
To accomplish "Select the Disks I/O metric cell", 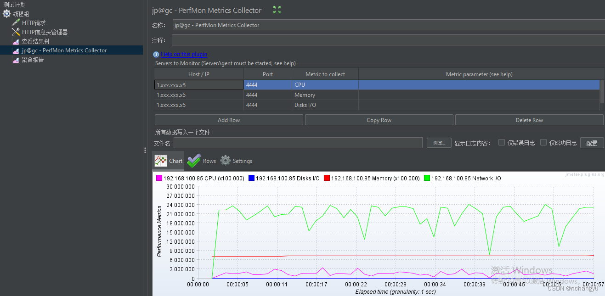I will [x=325, y=105].
